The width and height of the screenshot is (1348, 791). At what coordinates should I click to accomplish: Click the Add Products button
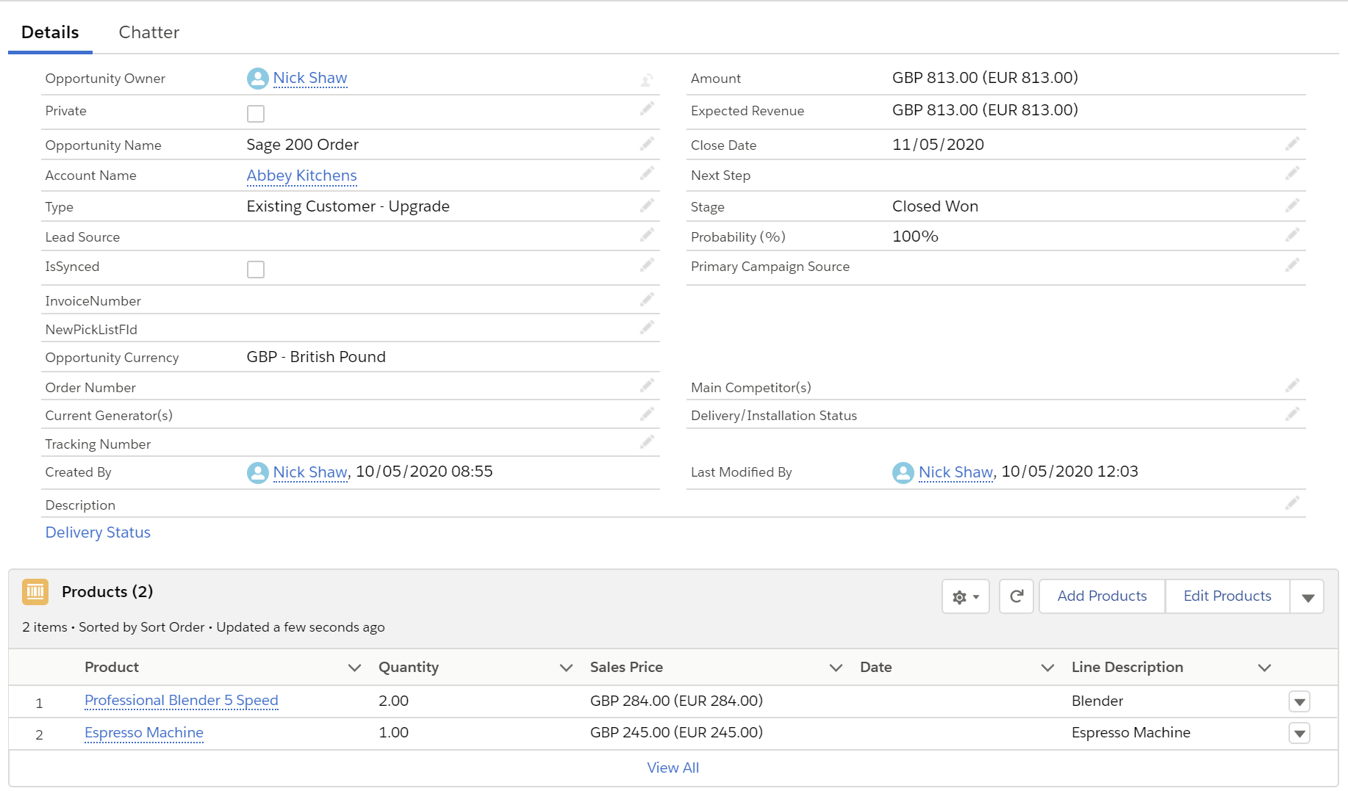[1102, 596]
